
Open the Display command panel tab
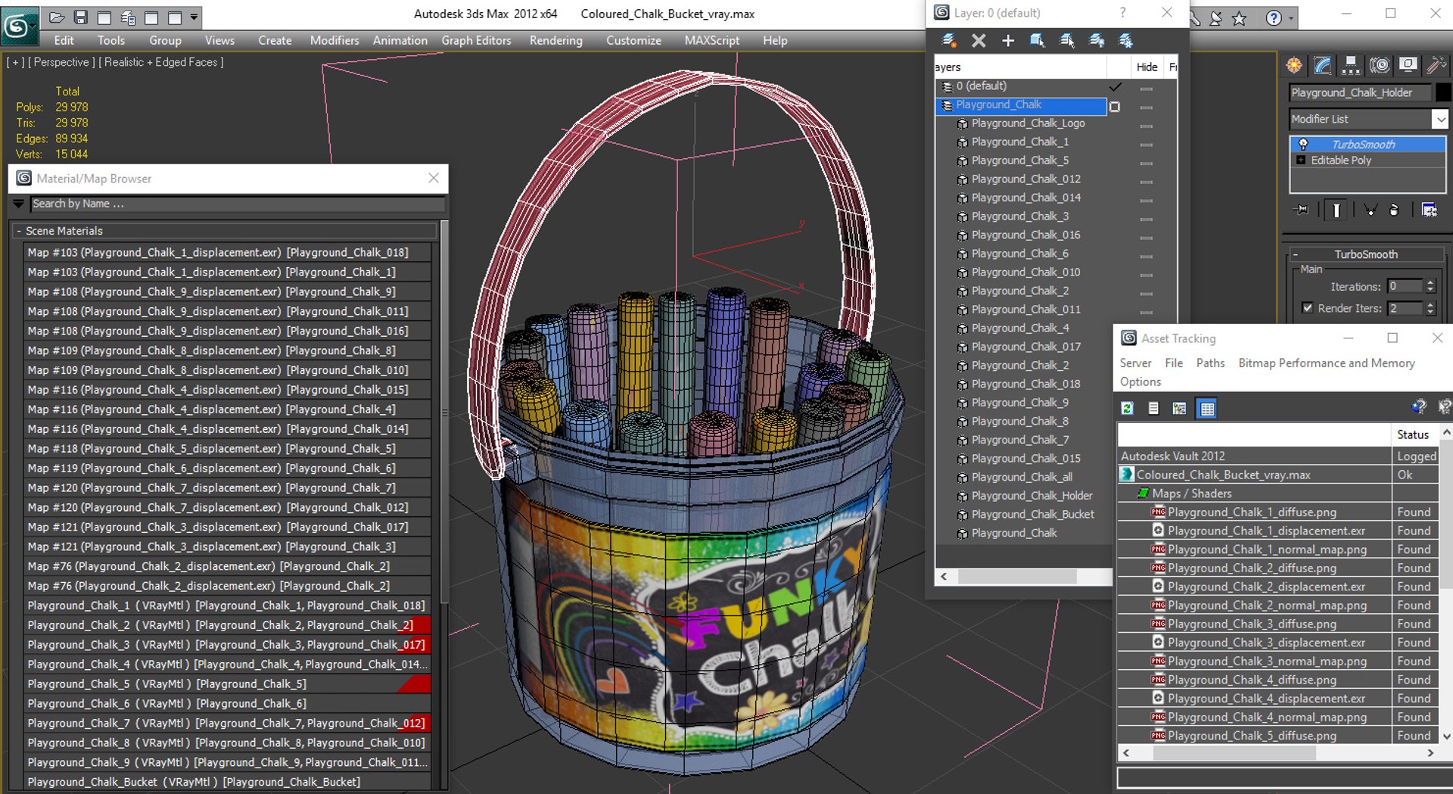click(x=1408, y=66)
